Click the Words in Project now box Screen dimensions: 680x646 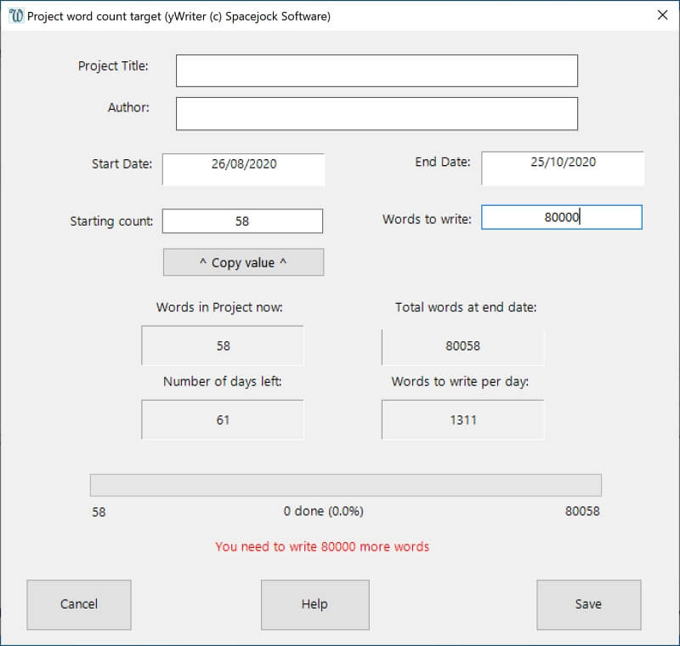(x=223, y=346)
